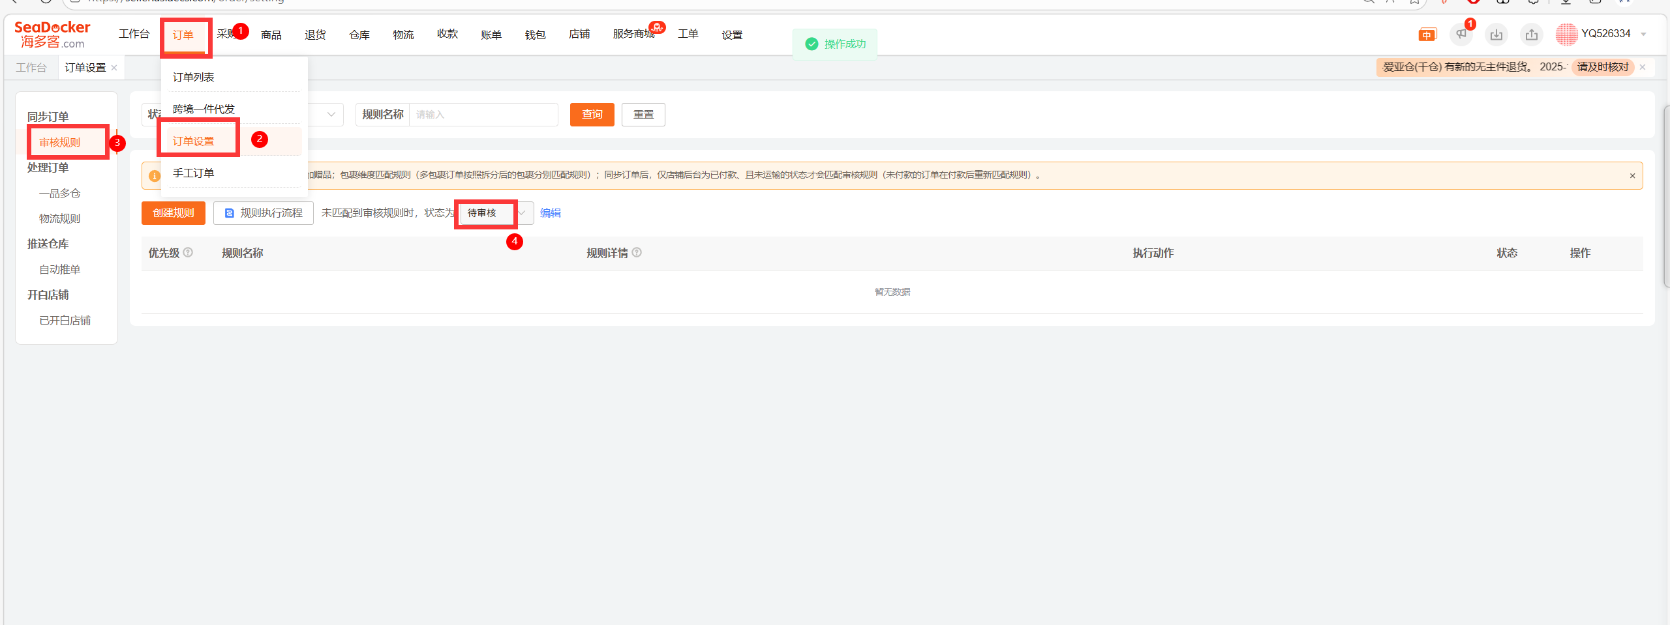1670x625 pixels.
Task: Click the 编辑 link
Action: pyautogui.click(x=550, y=213)
